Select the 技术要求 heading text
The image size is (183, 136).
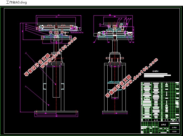coord(155,71)
